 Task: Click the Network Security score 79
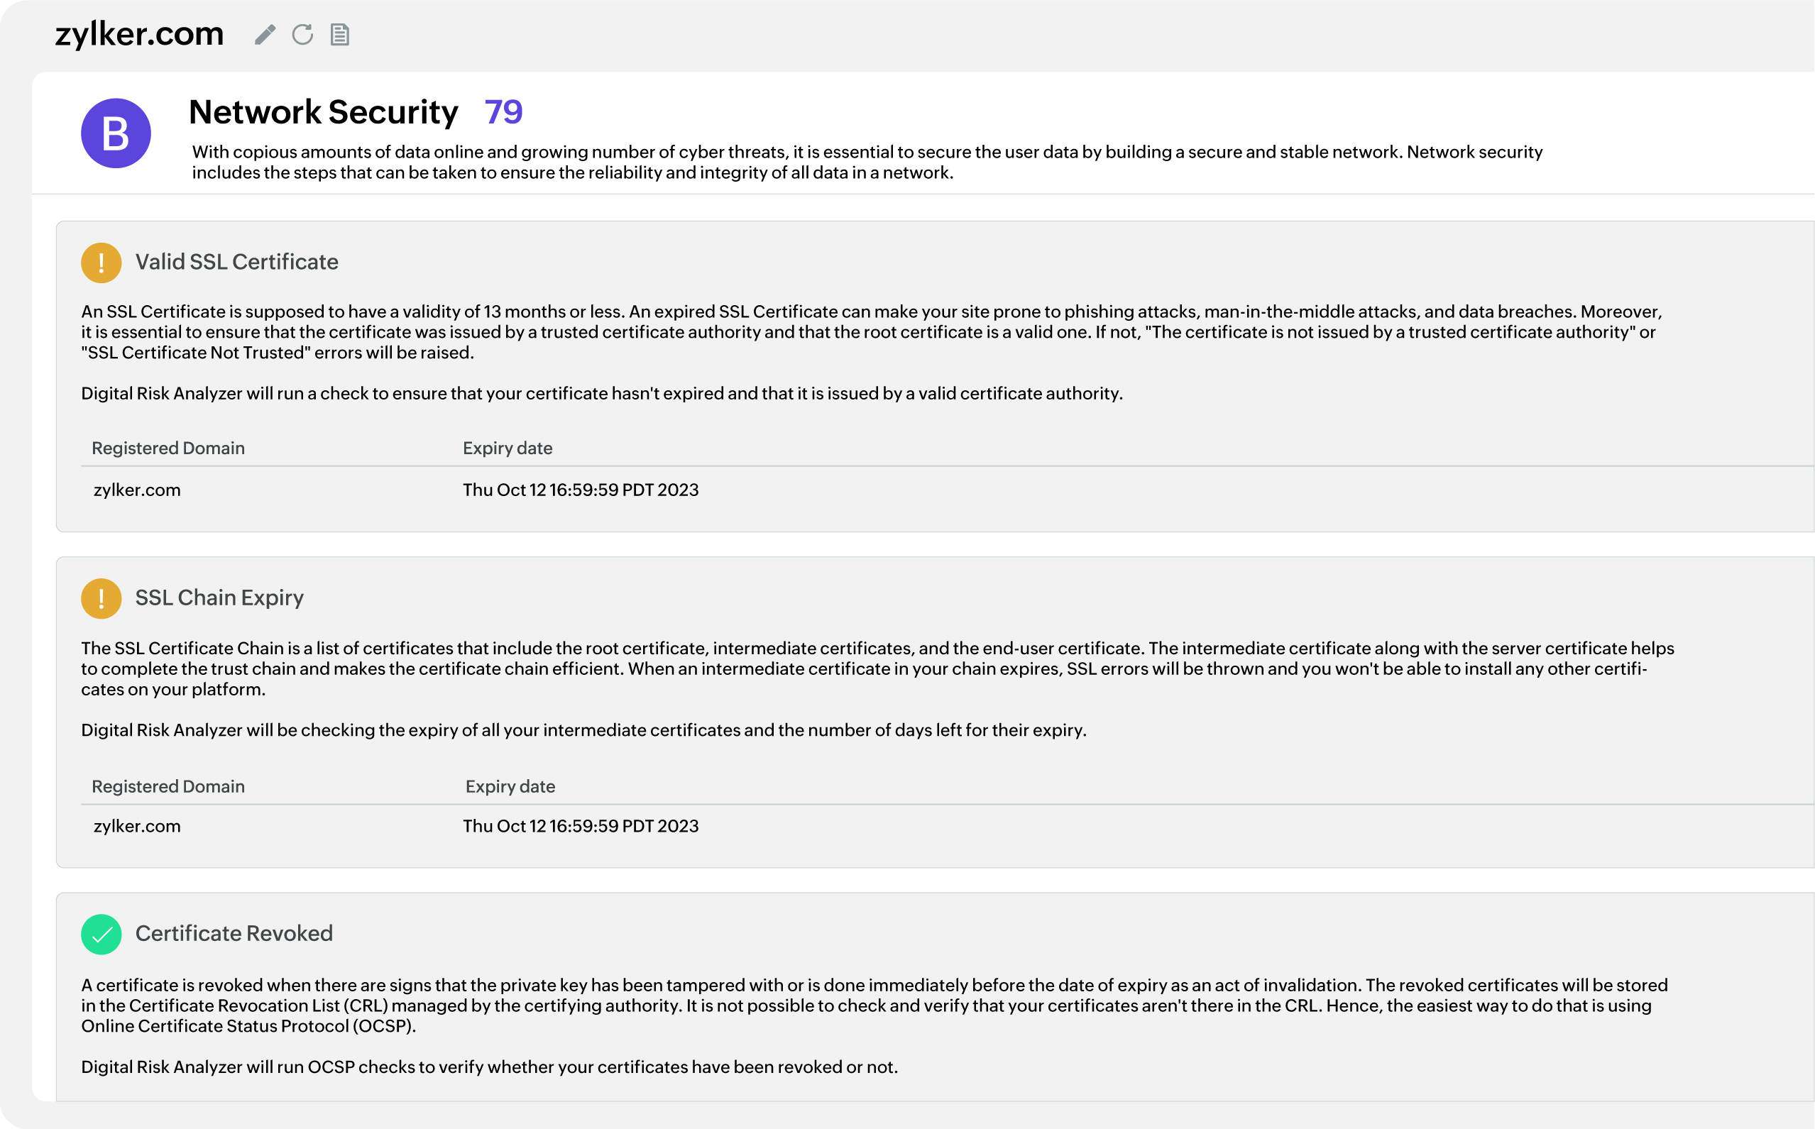pos(503,112)
